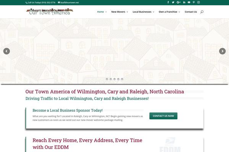Open the Contact Us menu item

click(191, 12)
